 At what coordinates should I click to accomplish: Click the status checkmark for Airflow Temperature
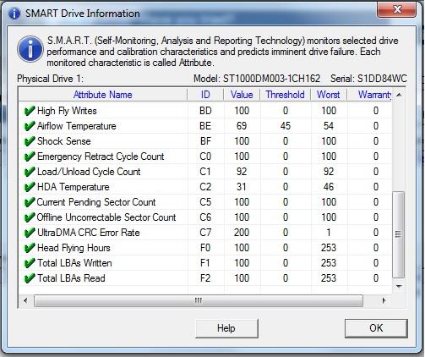30,126
